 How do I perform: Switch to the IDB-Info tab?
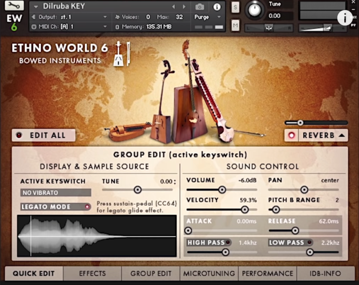tap(325, 273)
